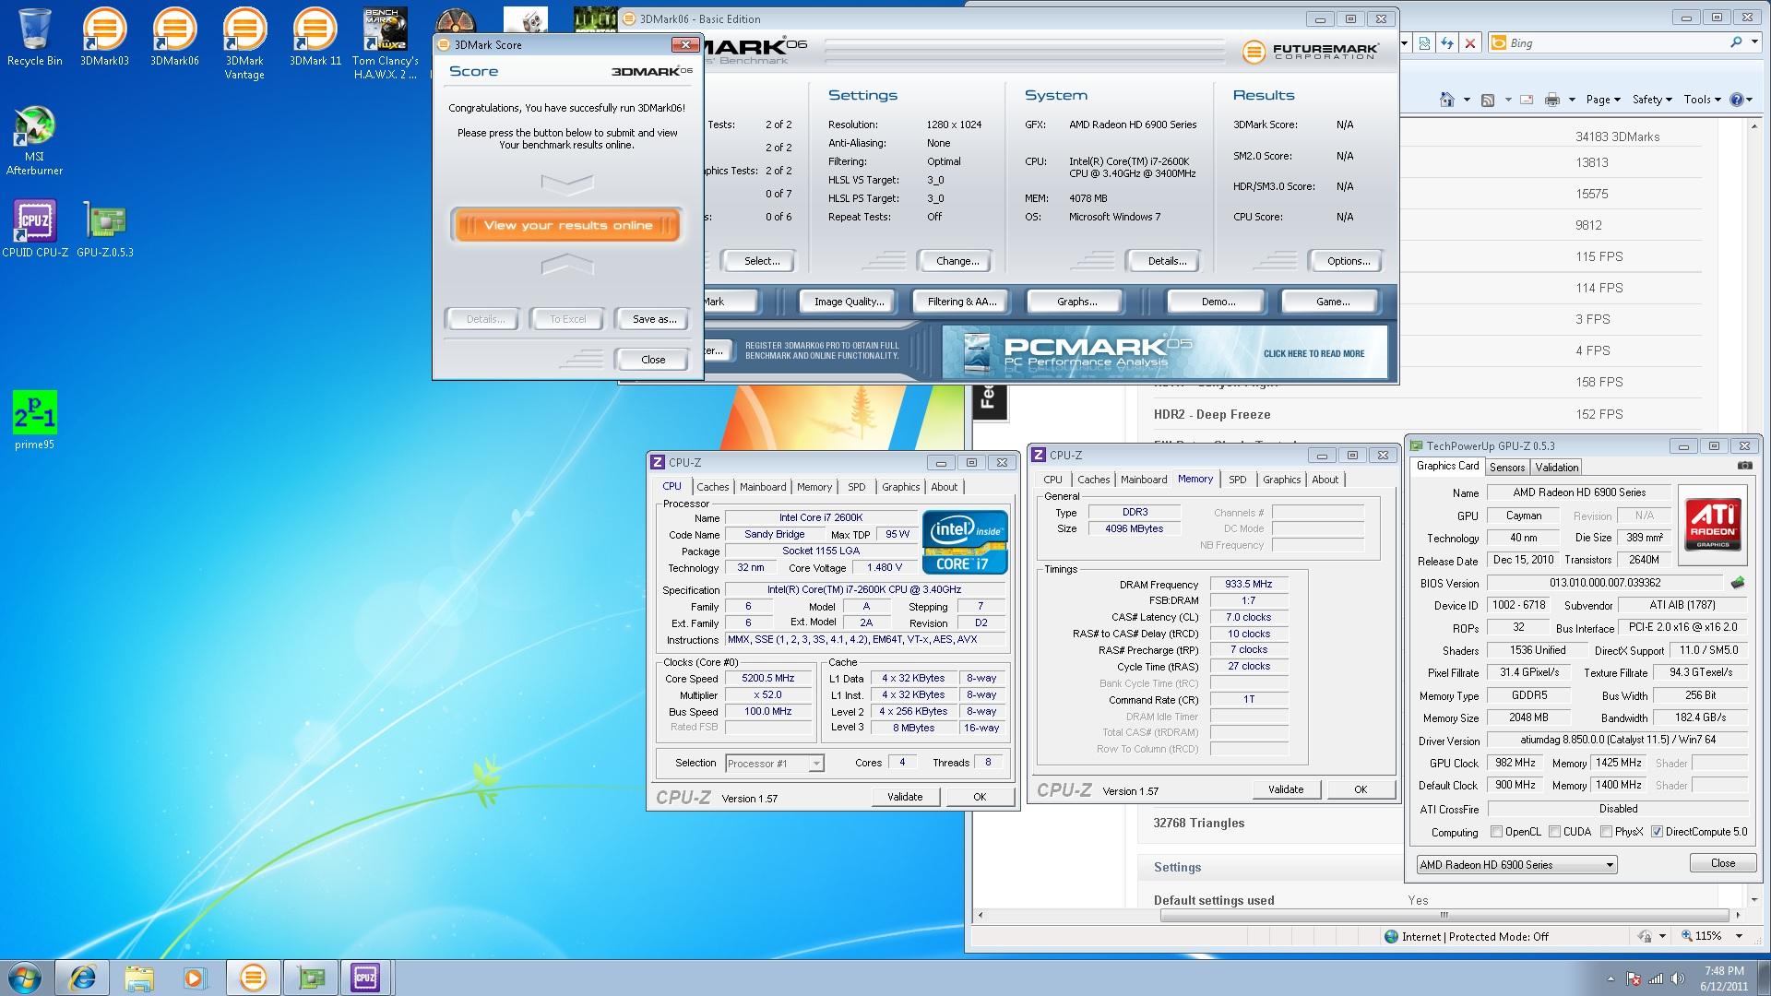Expand the Safety menu dropdown
Viewport: 1771px width, 996px height.
pos(1652,100)
